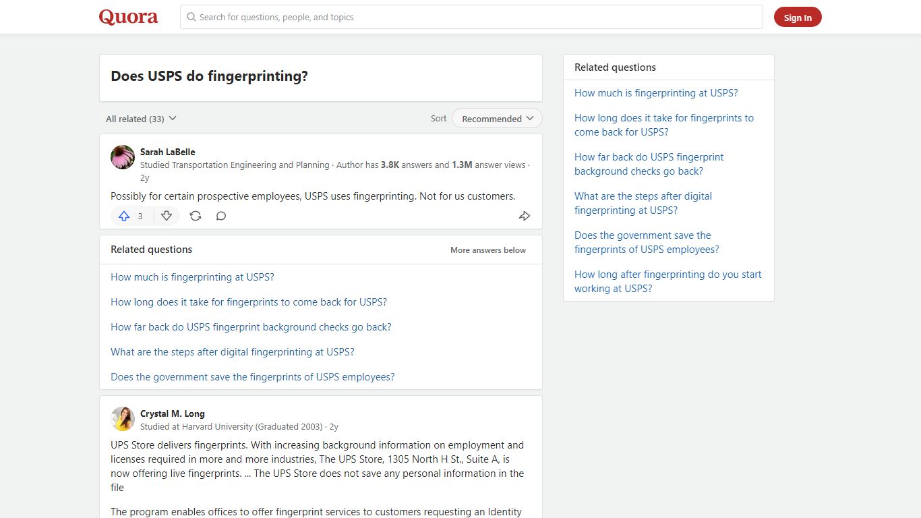Click Crystal M. Long's '2y' answer timestamp
This screenshot has height=518, width=921.
click(334, 427)
